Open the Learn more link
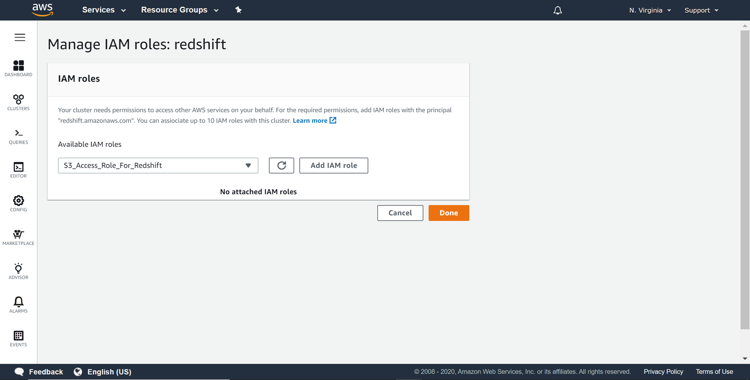Image resolution: width=750 pixels, height=380 pixels. [x=314, y=120]
